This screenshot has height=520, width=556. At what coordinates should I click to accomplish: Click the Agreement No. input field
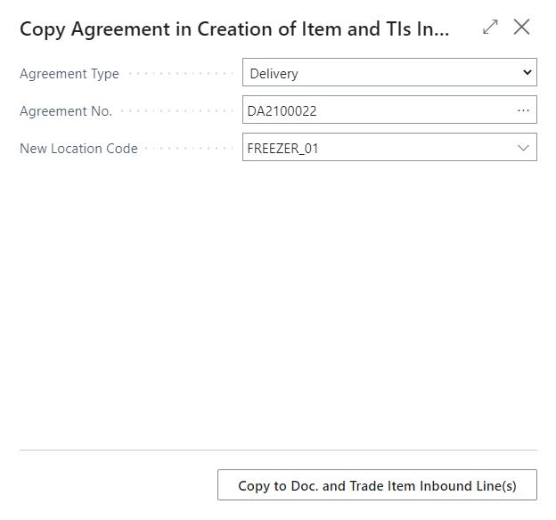coord(374,110)
